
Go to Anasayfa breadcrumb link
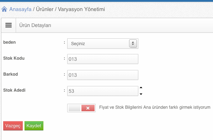coord(20,9)
